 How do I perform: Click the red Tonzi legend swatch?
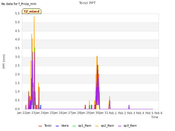click(x=40, y=126)
